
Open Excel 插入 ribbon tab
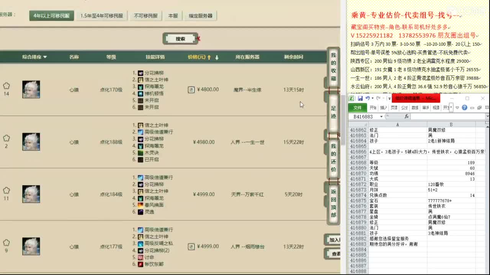click(384, 108)
